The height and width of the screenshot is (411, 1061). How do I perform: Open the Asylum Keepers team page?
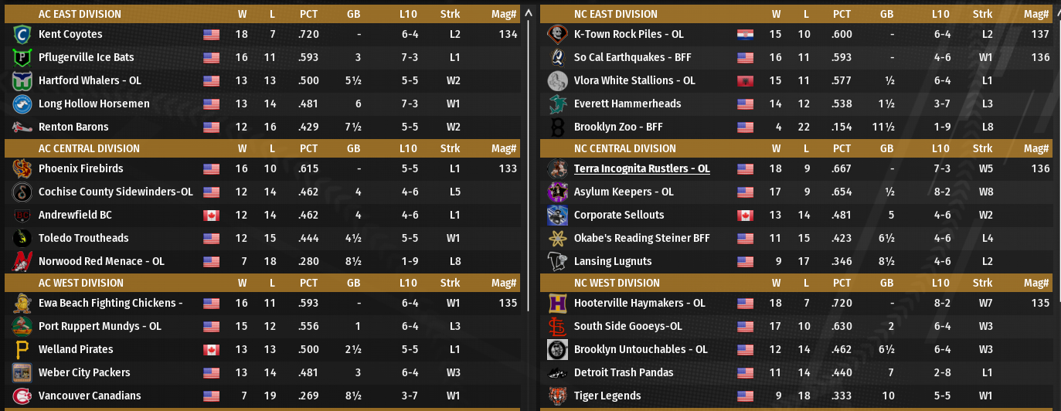(x=624, y=192)
